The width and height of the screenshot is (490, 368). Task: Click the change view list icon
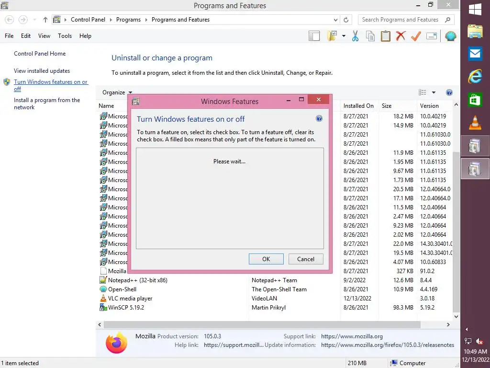[x=423, y=92]
